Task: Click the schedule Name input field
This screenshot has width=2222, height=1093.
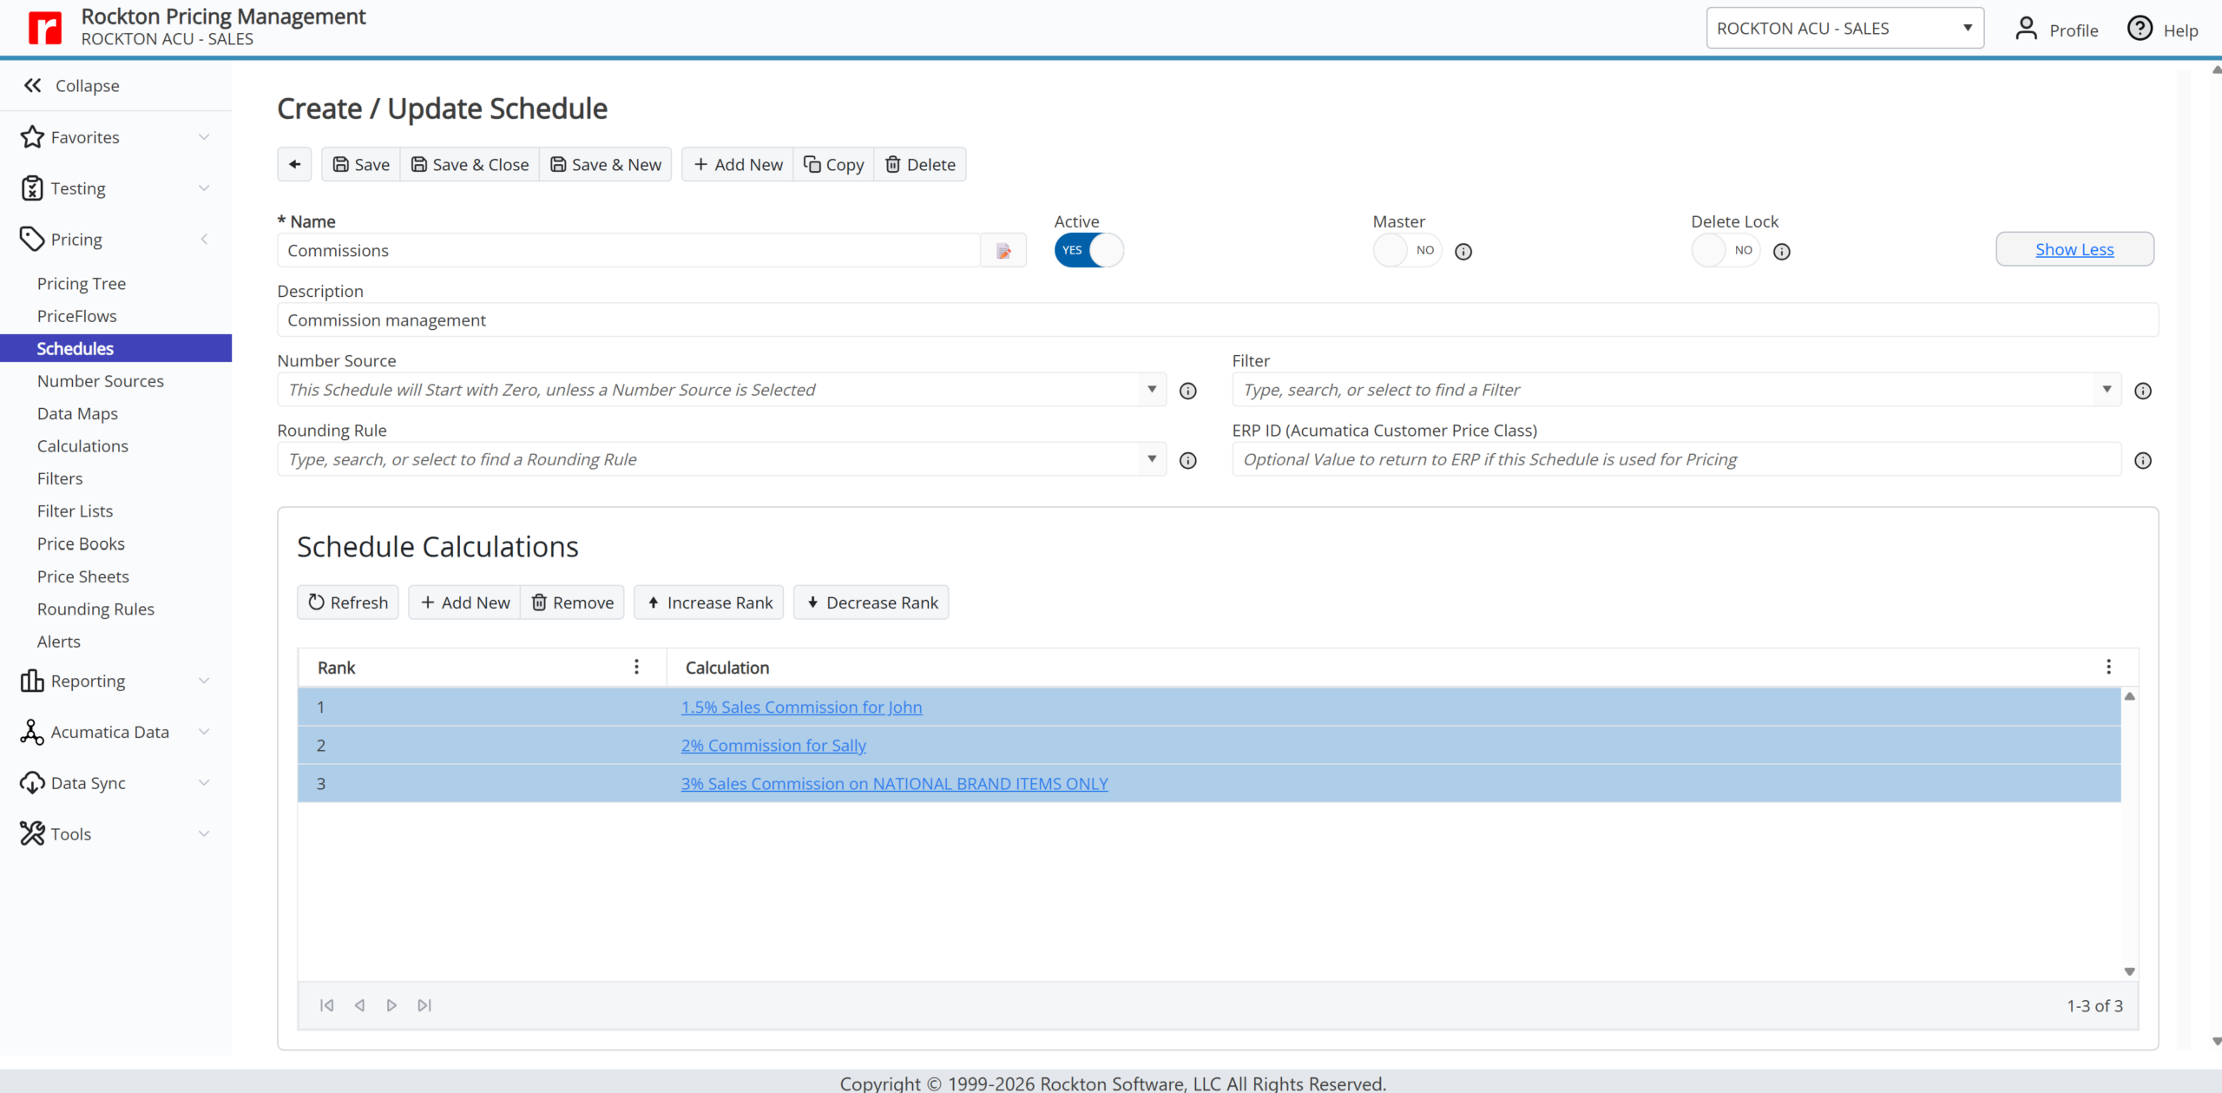Action: tap(629, 251)
